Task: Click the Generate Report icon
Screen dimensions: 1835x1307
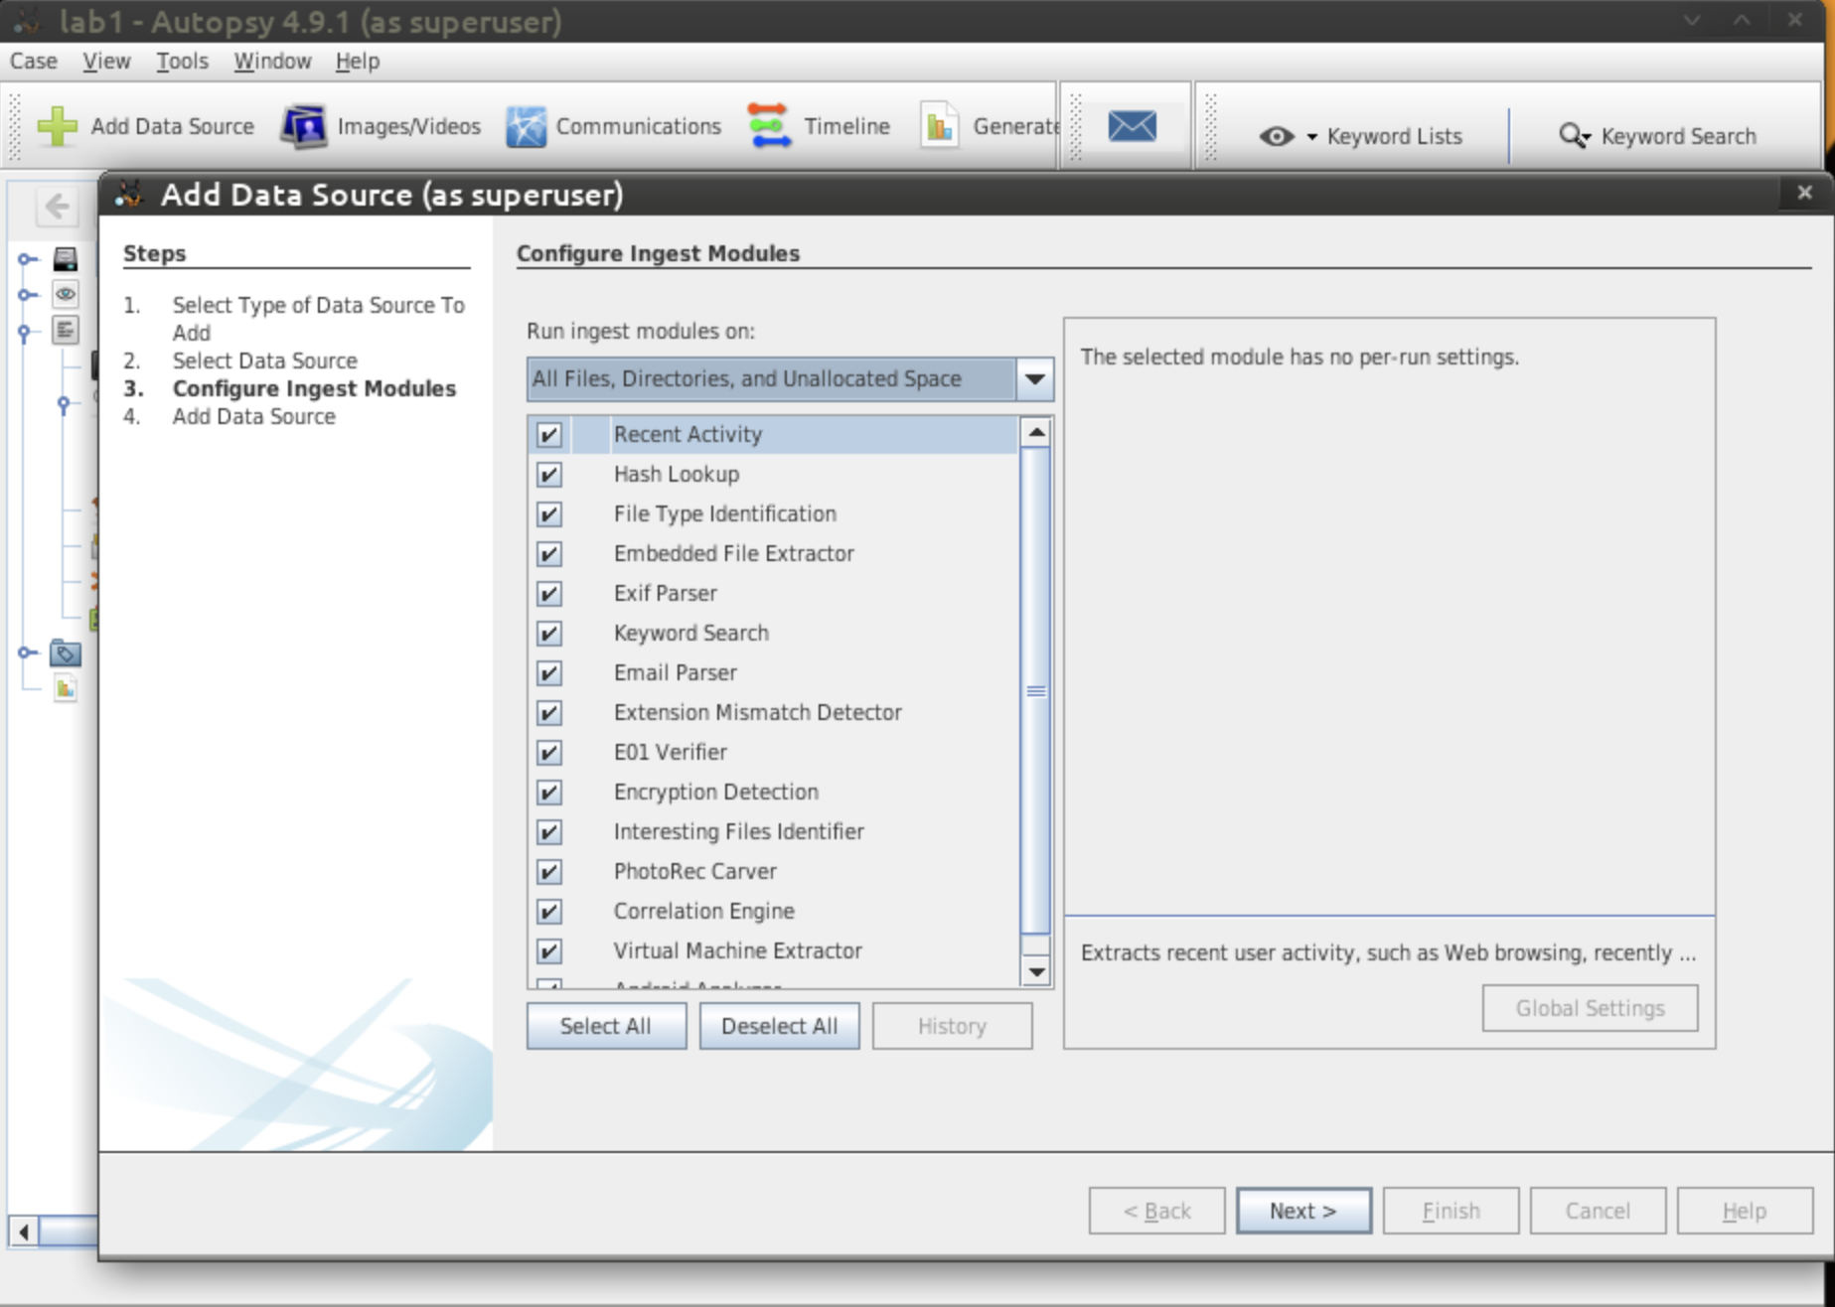Action: point(939,126)
